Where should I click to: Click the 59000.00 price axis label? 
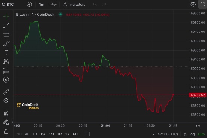click(x=198, y=69)
